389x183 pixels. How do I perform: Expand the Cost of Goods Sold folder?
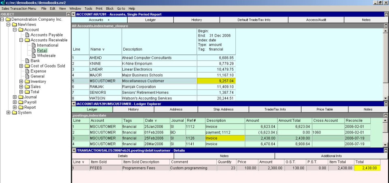tap(21, 66)
